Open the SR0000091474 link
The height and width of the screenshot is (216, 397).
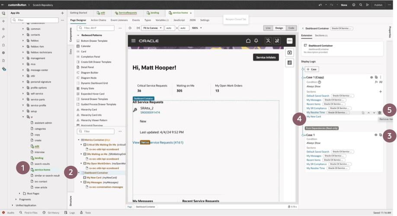pyautogui.click(x=150, y=113)
